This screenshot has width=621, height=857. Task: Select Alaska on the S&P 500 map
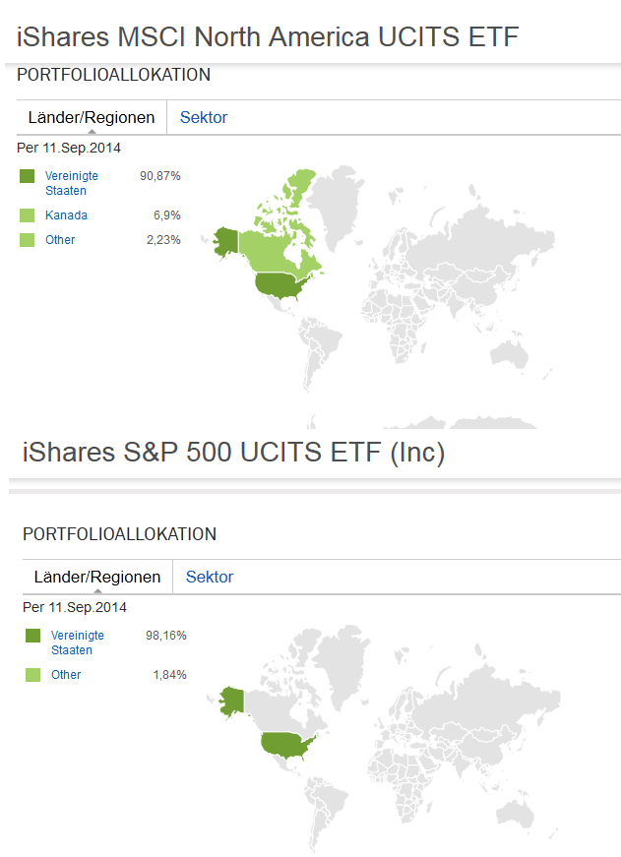coord(232,700)
